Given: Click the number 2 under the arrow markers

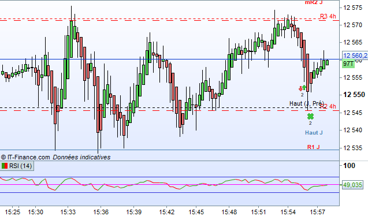Looking at the screenshot, I should [x=302, y=95].
